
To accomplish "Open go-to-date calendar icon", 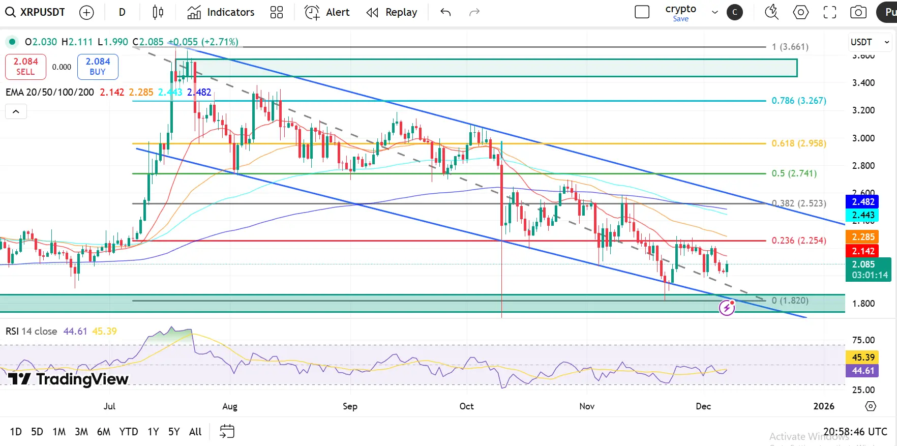I will (x=227, y=431).
